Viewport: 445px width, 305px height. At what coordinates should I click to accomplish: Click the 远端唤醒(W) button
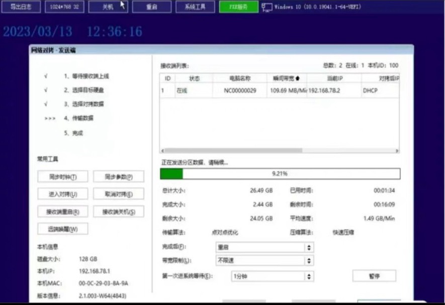(x=63, y=229)
